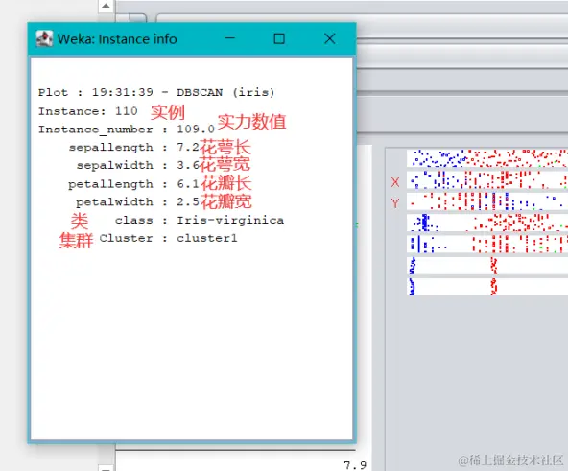The image size is (568, 471).
Task: Click the fifth attribute strip in visualizer
Action: (487, 245)
